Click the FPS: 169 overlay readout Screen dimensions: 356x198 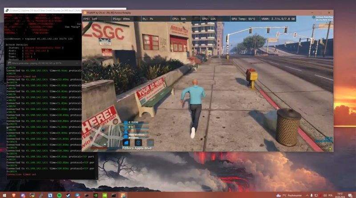click(x=90, y=19)
